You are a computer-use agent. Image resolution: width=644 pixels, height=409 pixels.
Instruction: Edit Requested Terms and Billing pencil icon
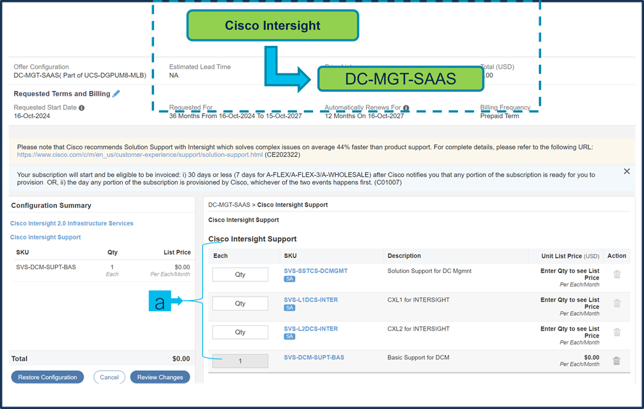pyautogui.click(x=116, y=94)
